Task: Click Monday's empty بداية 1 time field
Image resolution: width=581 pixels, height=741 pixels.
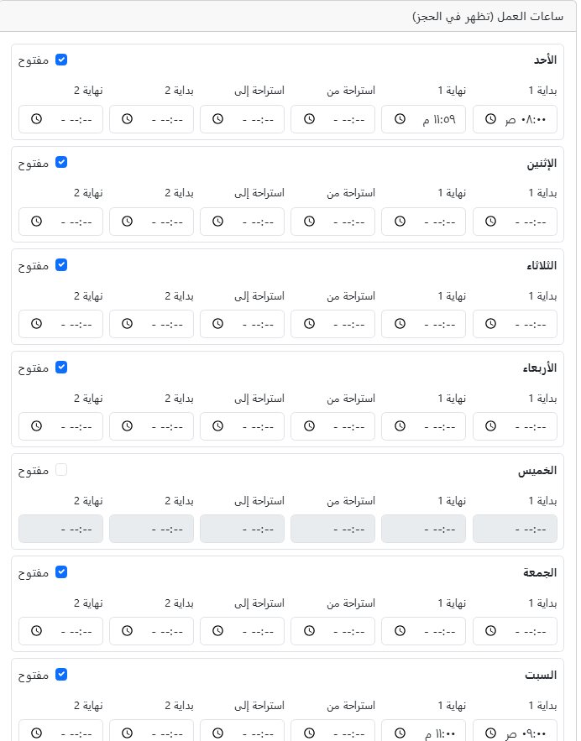Action: click(x=515, y=222)
